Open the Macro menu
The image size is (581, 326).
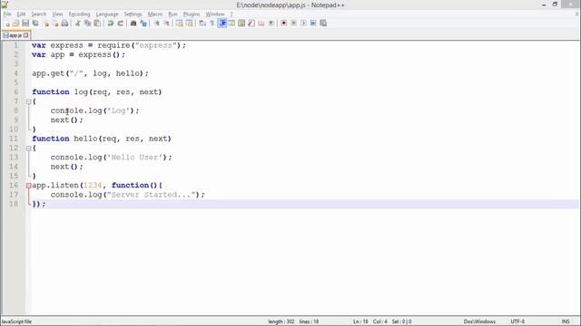(155, 14)
